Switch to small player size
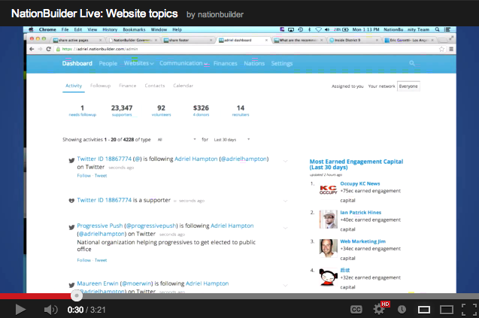The image size is (479, 318). point(424,310)
